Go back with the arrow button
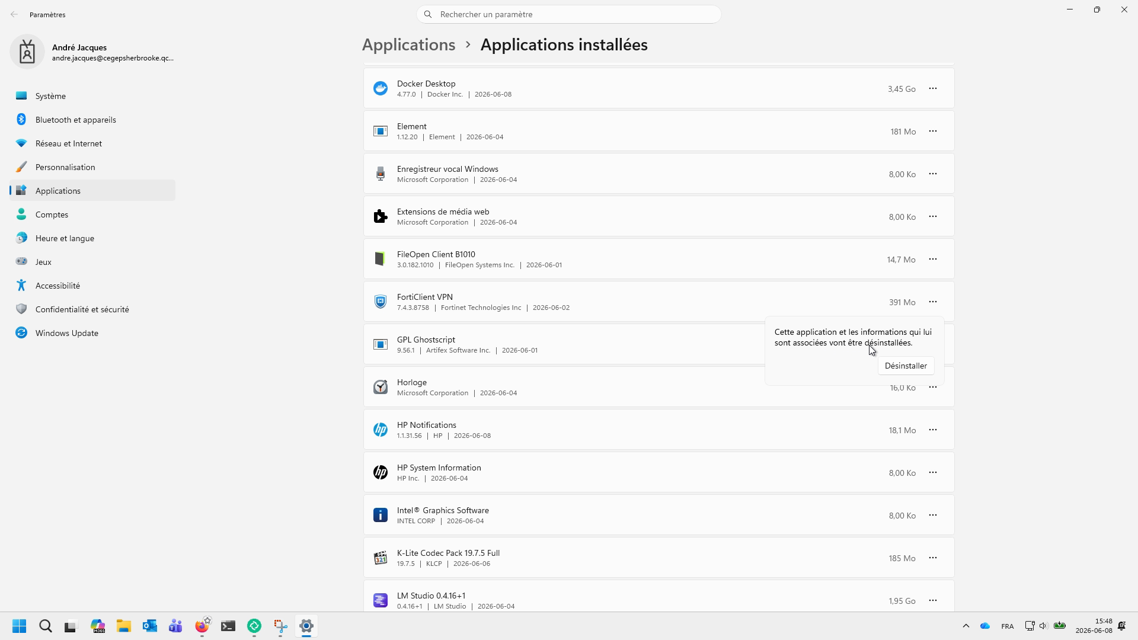Image resolution: width=1138 pixels, height=640 pixels. [14, 14]
